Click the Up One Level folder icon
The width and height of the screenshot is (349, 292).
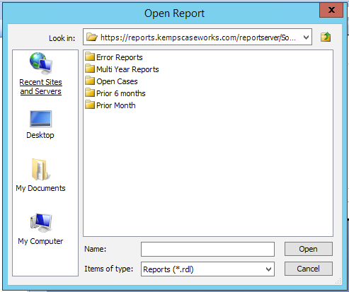326,37
